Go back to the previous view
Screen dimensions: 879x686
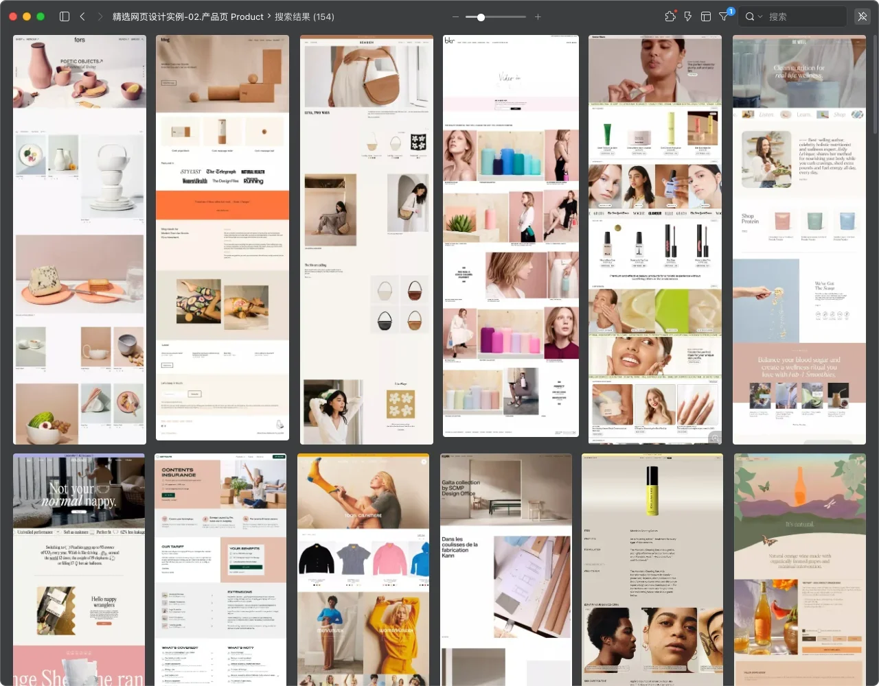pos(82,16)
